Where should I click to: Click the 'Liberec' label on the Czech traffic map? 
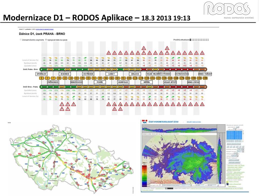tap(69, 133)
